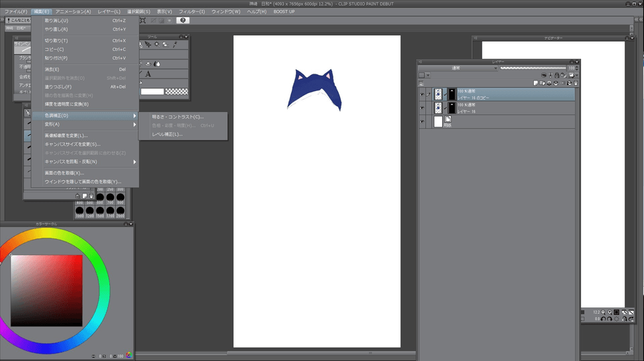Pick a color in the color square
This screenshot has width=644, height=361.
(x=46, y=290)
